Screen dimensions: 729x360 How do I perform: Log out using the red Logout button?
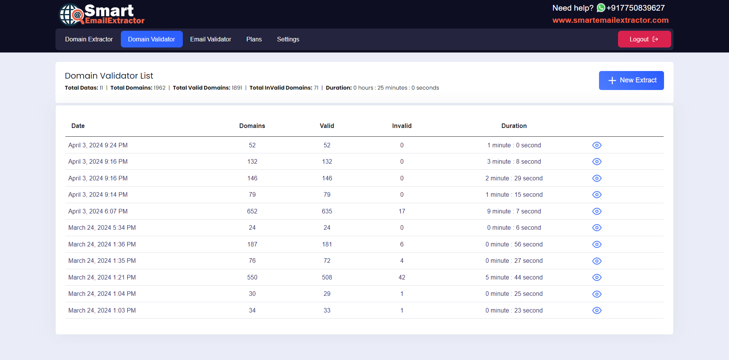click(x=644, y=39)
